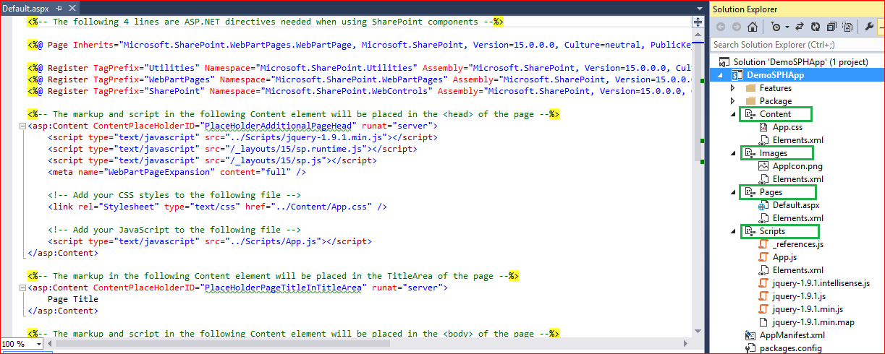Click Sync with Active Document arrows icon
This screenshot has width=885, height=354.
click(x=800, y=27)
